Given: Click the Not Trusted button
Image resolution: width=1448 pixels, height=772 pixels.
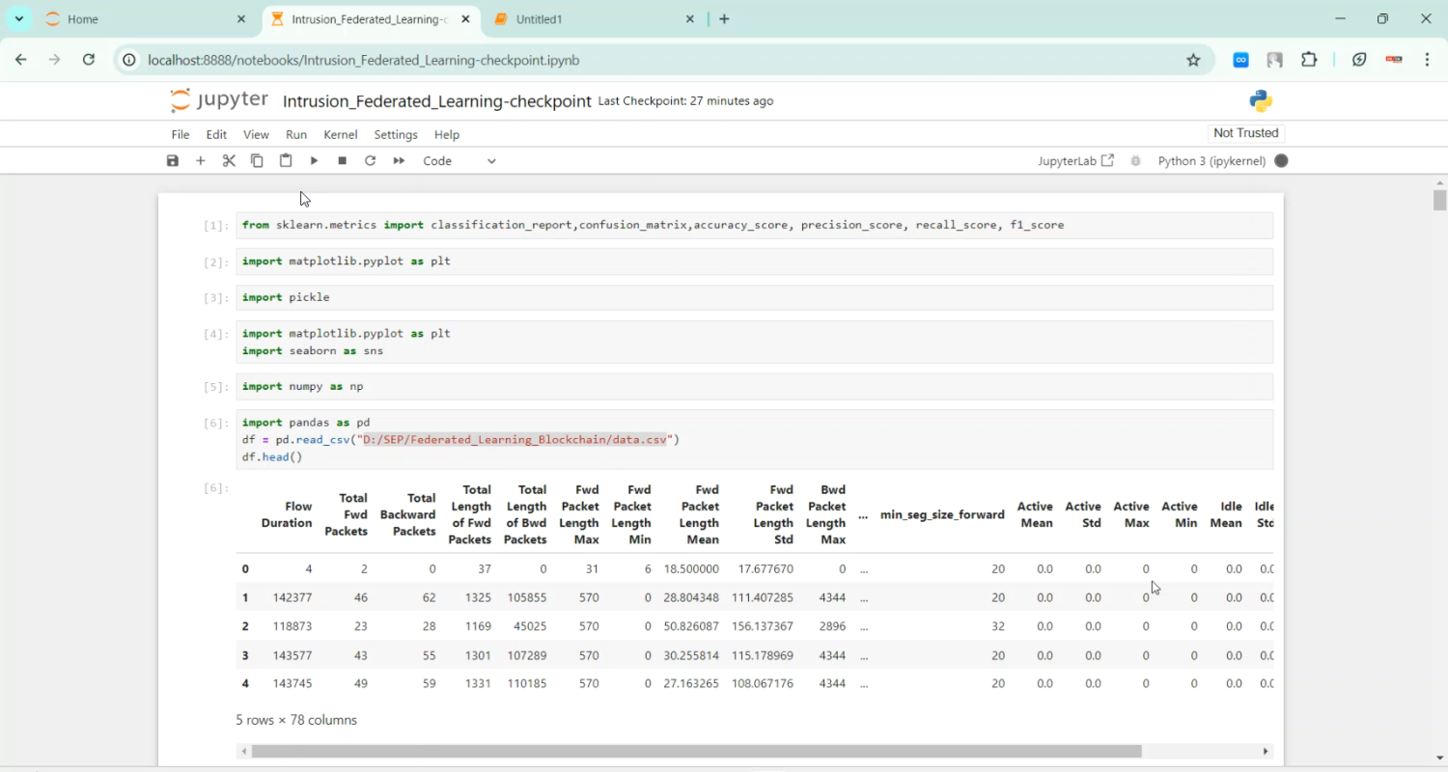Looking at the screenshot, I should (1245, 133).
